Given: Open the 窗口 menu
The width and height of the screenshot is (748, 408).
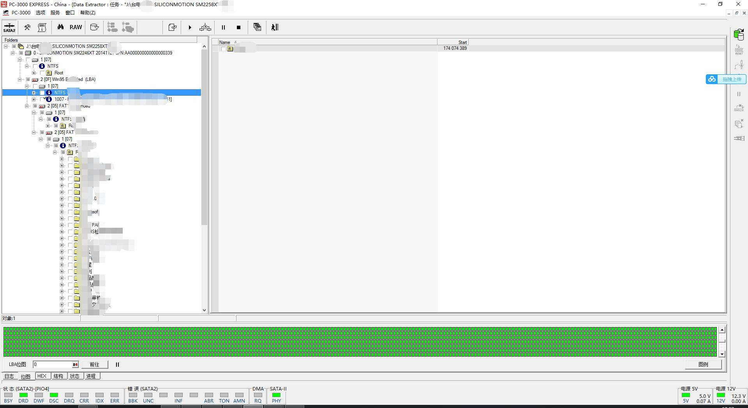Looking at the screenshot, I should (x=70, y=12).
